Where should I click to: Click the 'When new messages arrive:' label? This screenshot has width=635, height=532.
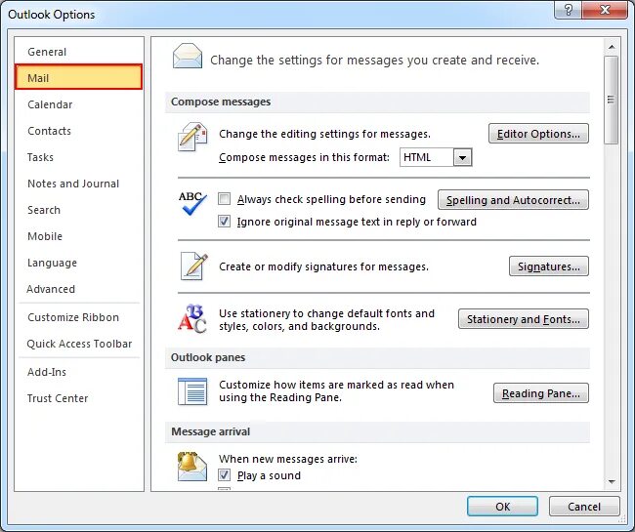pyautogui.click(x=288, y=459)
